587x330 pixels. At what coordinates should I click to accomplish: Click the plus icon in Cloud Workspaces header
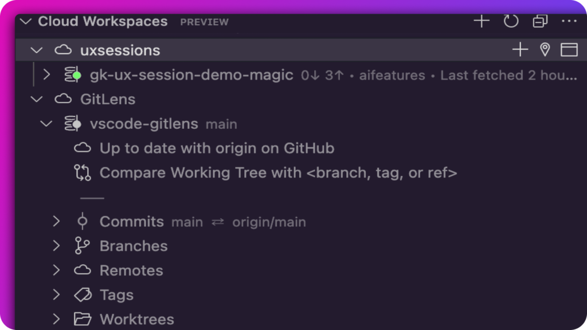coord(482,21)
